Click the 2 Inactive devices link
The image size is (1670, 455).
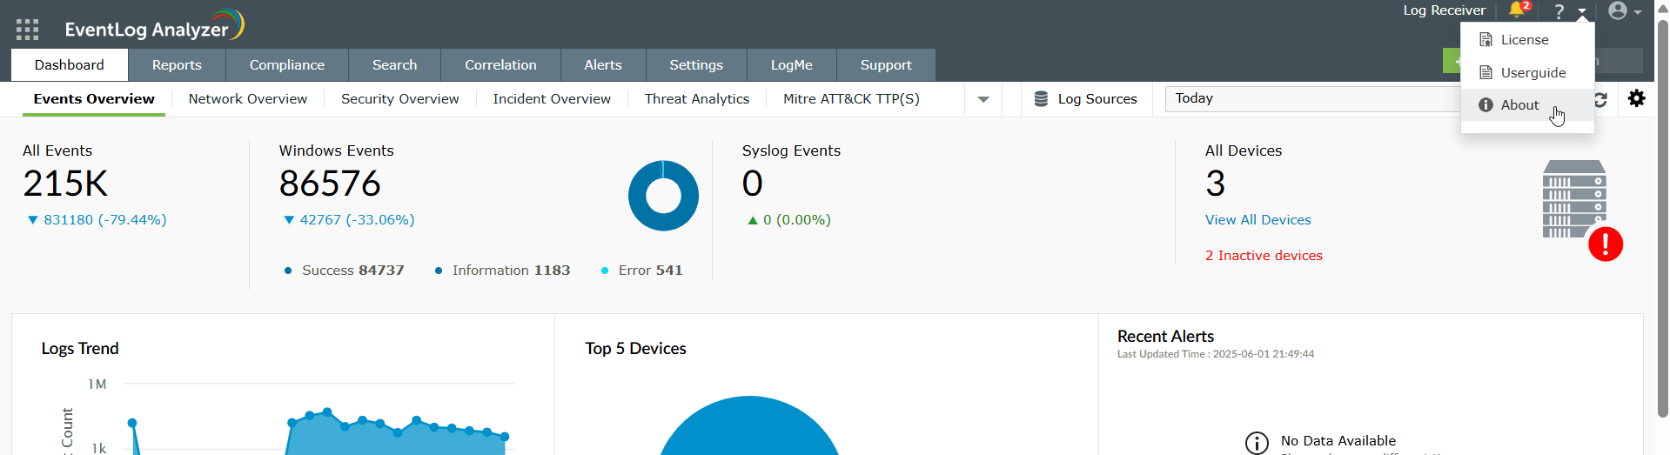(1264, 256)
